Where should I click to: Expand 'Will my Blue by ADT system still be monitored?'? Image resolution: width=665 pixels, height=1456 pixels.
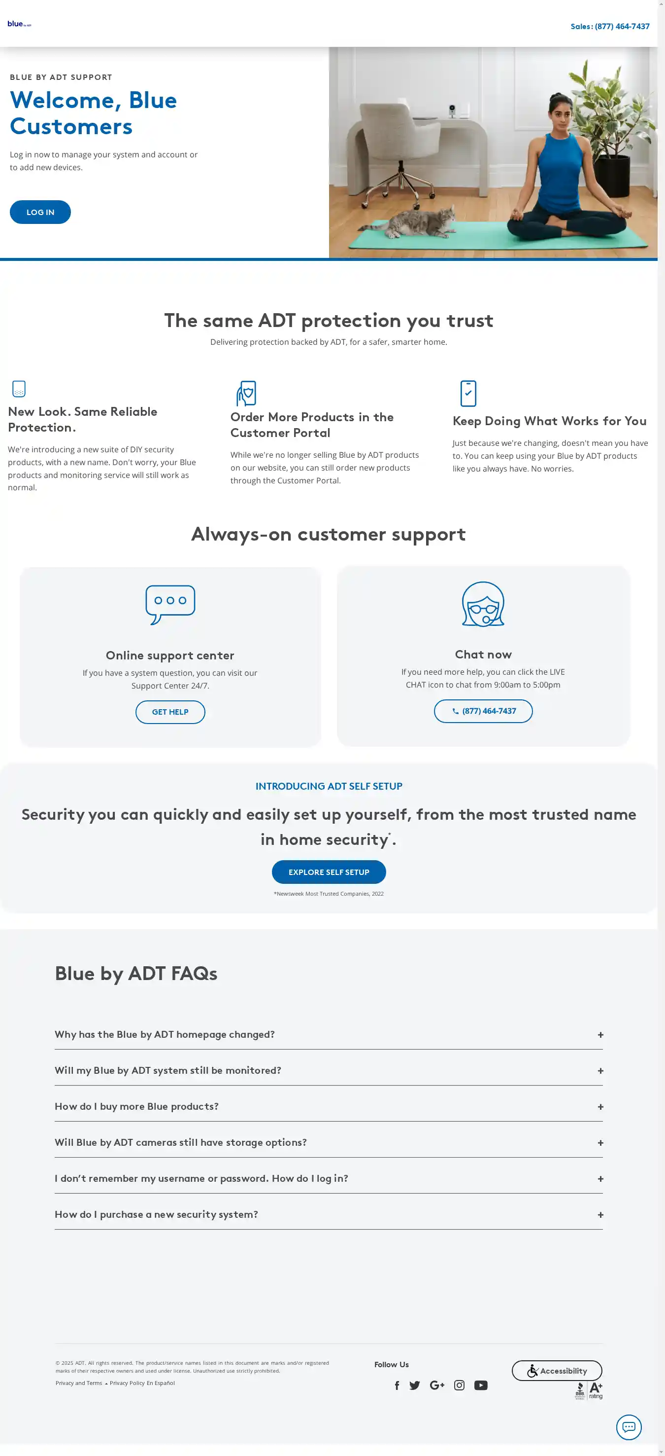pyautogui.click(x=329, y=1070)
